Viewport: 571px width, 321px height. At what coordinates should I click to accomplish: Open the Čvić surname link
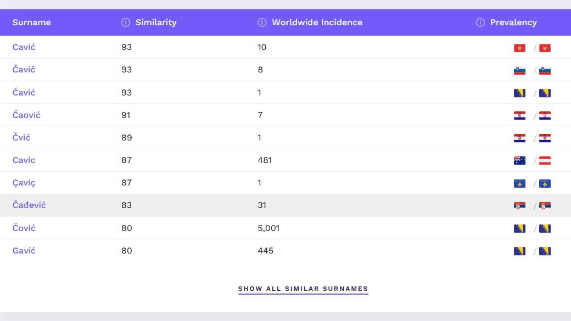(21, 138)
